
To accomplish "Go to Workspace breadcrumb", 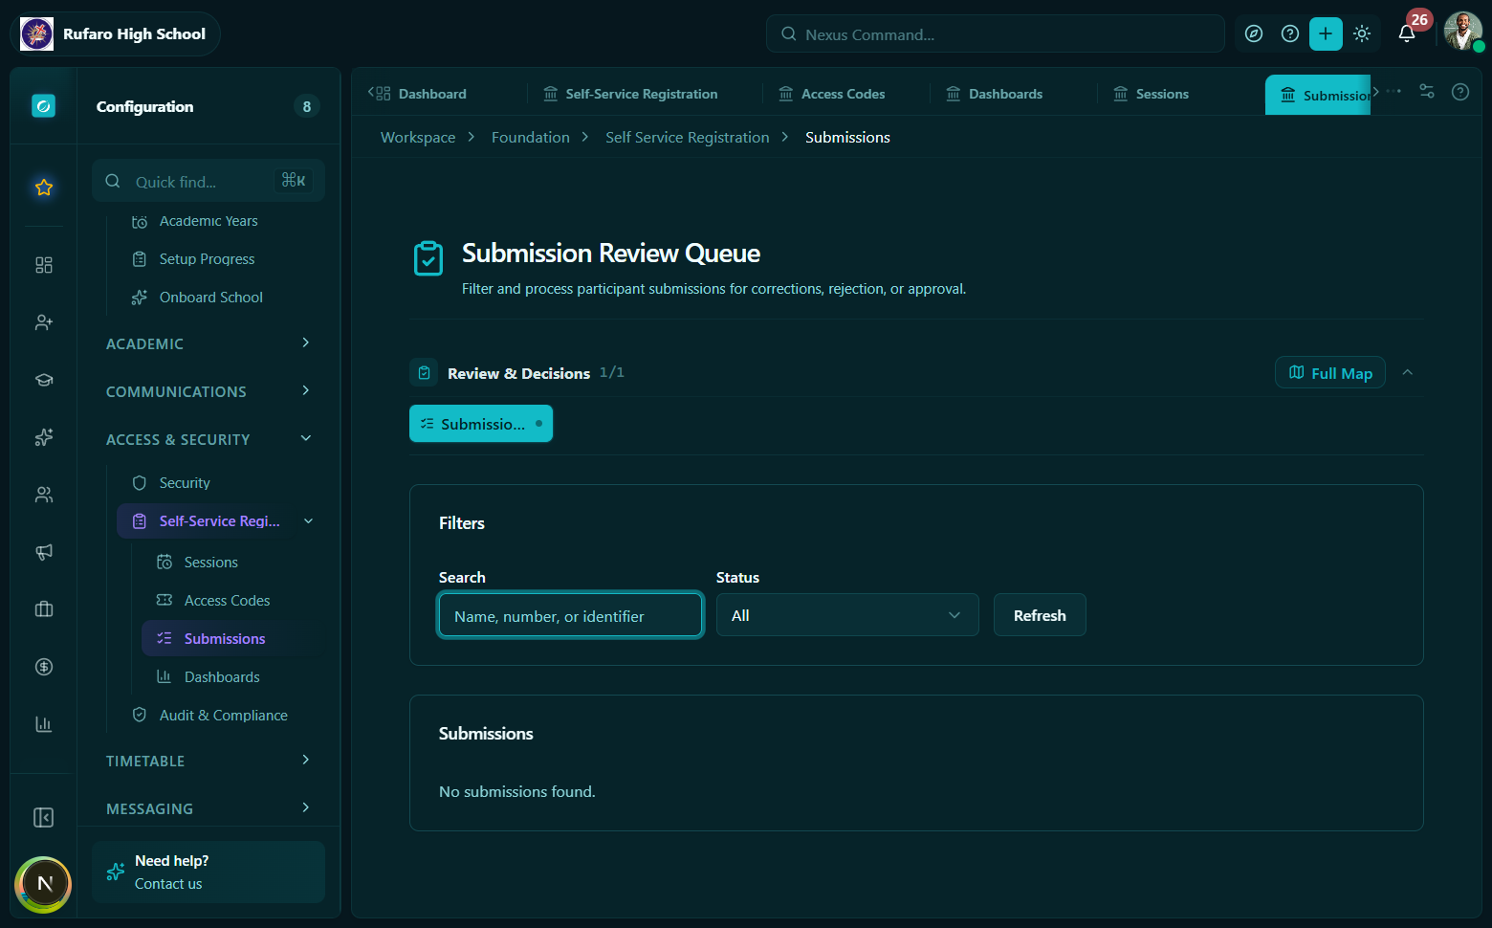I will pyautogui.click(x=418, y=138).
